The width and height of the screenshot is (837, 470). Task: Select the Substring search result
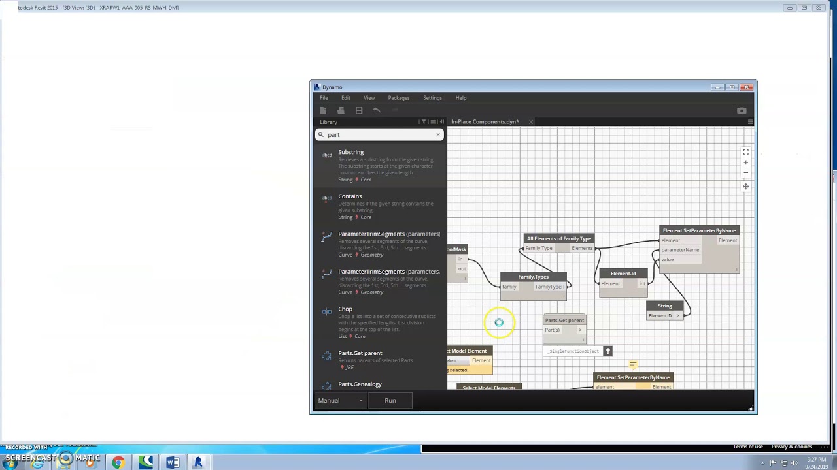(x=381, y=166)
